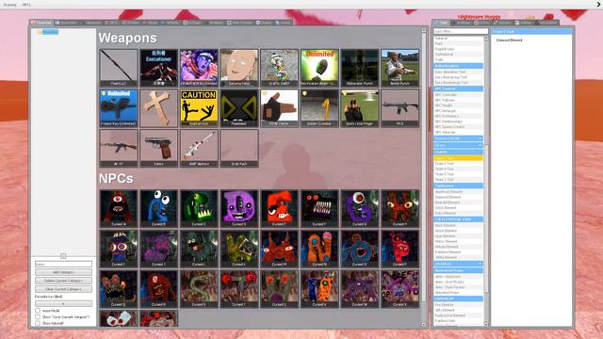The width and height of the screenshot is (603, 339).
Task: Select NPC Follower in the tool list
Action: pyautogui.click(x=458, y=100)
